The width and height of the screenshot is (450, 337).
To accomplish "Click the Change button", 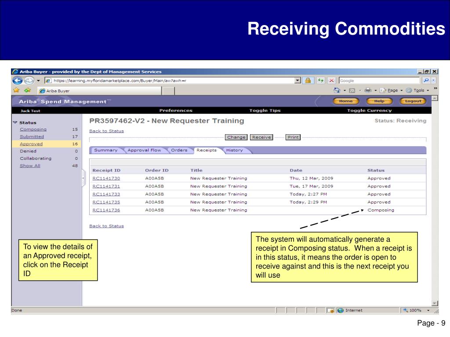I will [236, 137].
